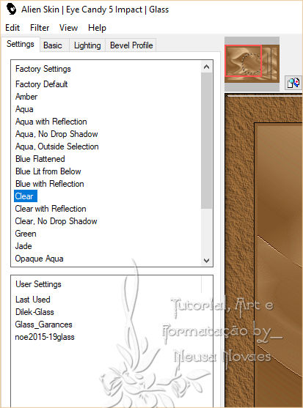Open the Edit menu

12,28
